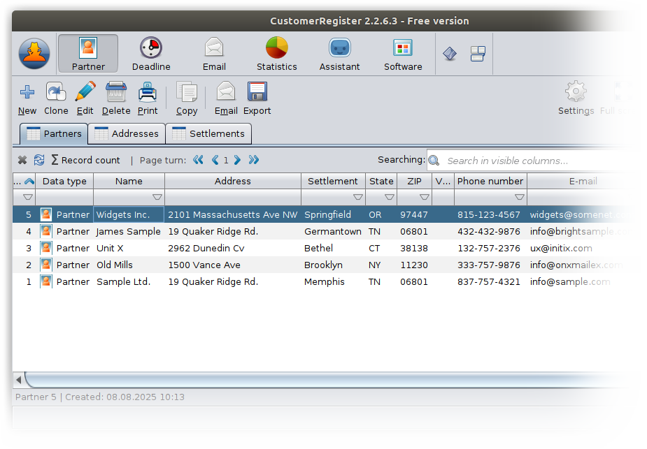Open the Settings gear

(576, 99)
